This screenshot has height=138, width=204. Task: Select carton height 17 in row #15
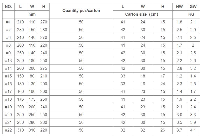point(163,76)
